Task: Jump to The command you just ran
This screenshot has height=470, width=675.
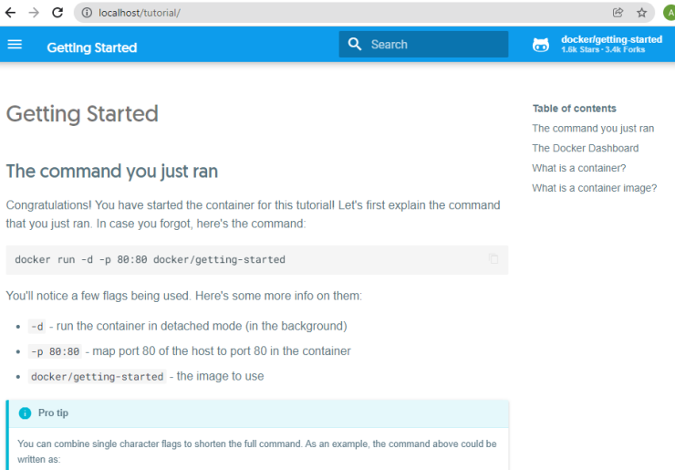Action: click(593, 129)
